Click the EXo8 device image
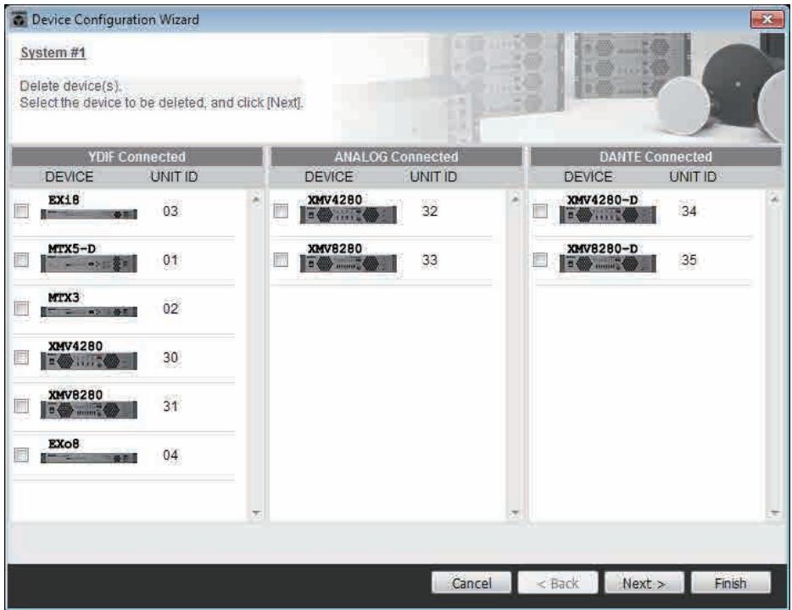The image size is (792, 610). [x=89, y=458]
